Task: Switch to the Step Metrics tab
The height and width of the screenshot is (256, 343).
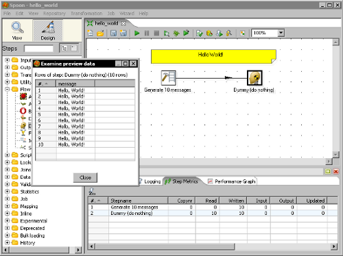Action: [181, 181]
